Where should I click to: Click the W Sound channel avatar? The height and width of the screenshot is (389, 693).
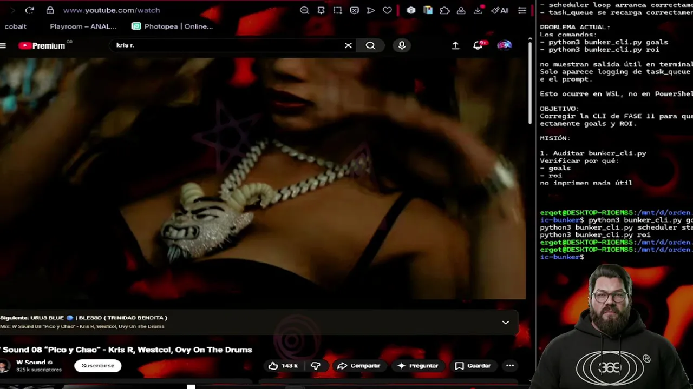pos(4,366)
